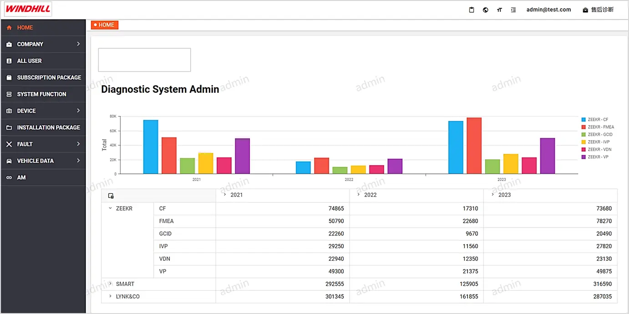Click the globe language icon
The width and height of the screenshot is (629, 314).
[x=486, y=10]
